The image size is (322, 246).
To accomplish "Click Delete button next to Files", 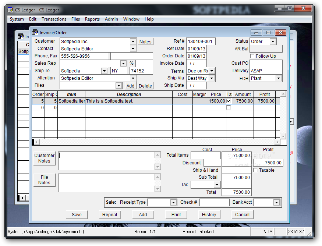I will point(145,86).
